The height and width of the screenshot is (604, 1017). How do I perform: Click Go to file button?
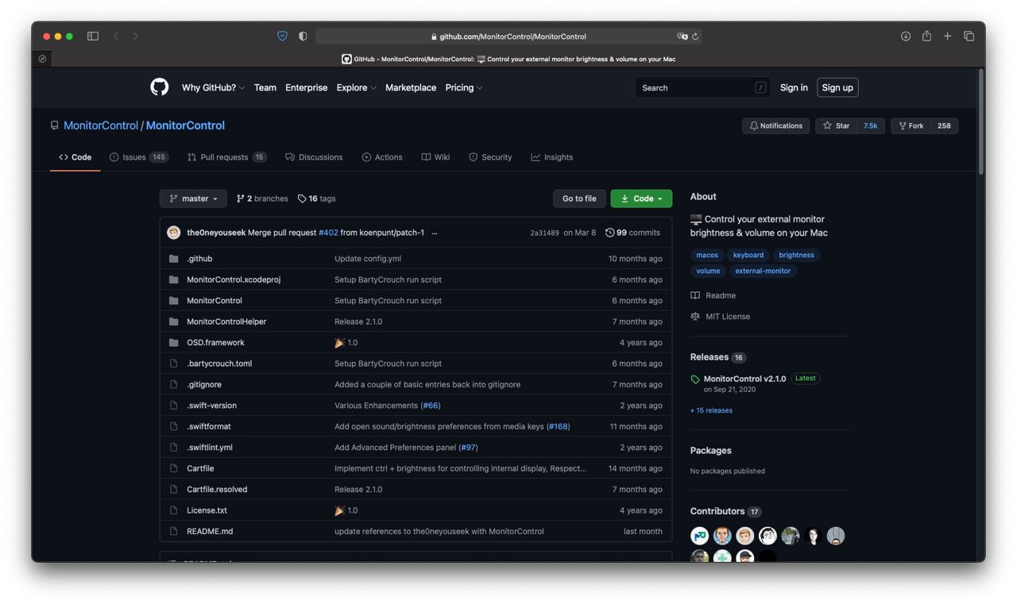[x=579, y=198]
